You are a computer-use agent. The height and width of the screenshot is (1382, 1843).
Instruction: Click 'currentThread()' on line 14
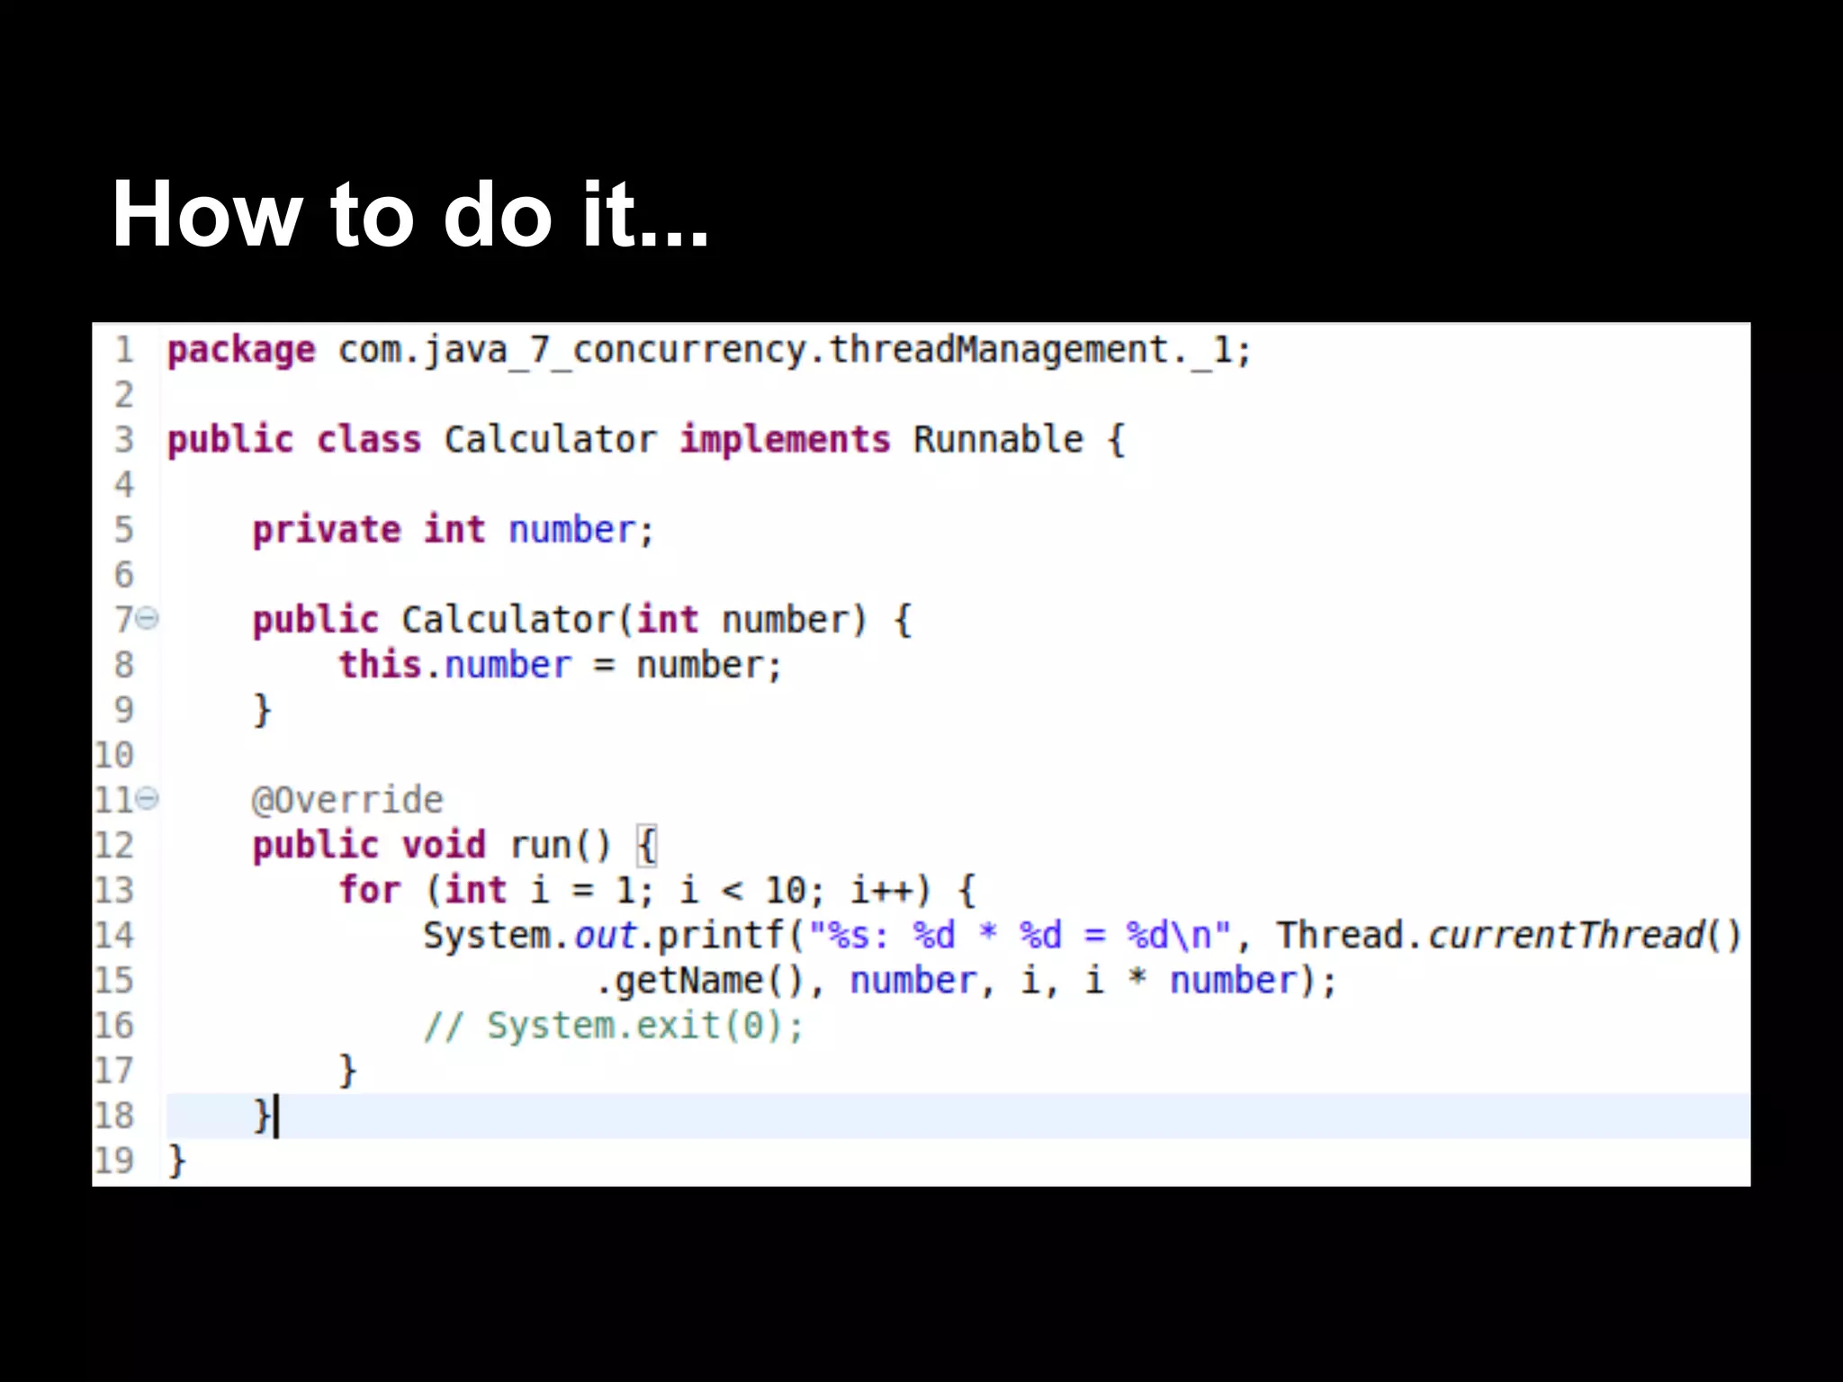click(1585, 935)
